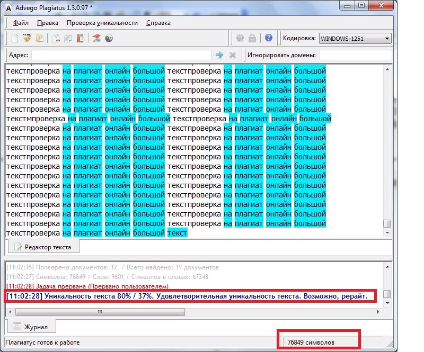Start quick check with red flag icon
This screenshot has width=424, height=352.
point(96,38)
